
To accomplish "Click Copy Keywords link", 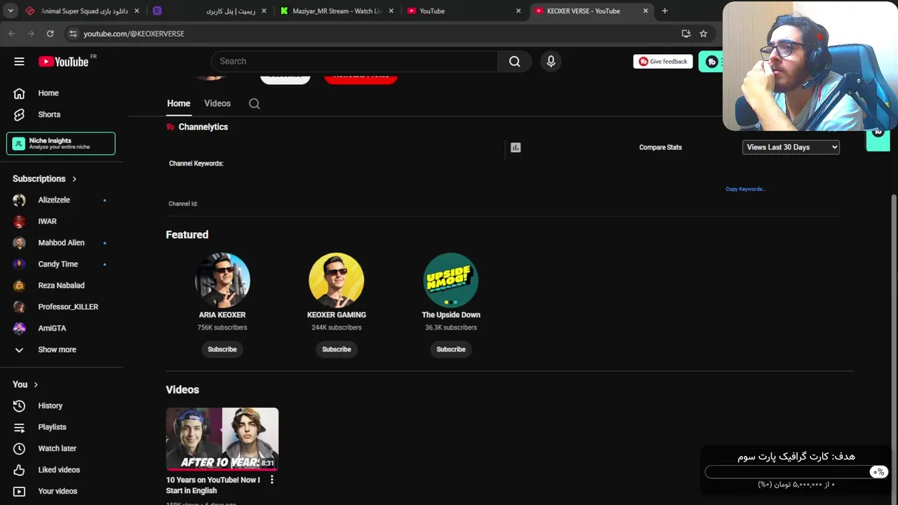I will (745, 189).
